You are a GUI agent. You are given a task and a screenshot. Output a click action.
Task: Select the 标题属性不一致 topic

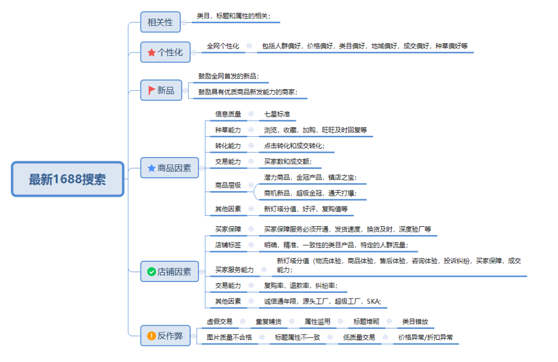coord(298,337)
